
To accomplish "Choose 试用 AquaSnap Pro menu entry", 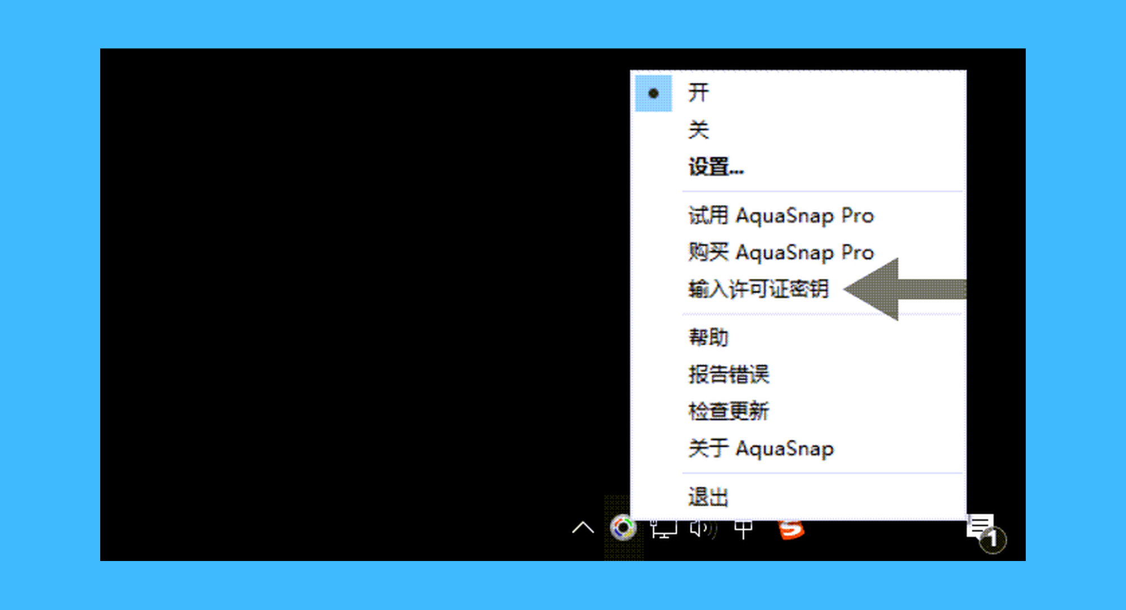I will click(x=798, y=216).
